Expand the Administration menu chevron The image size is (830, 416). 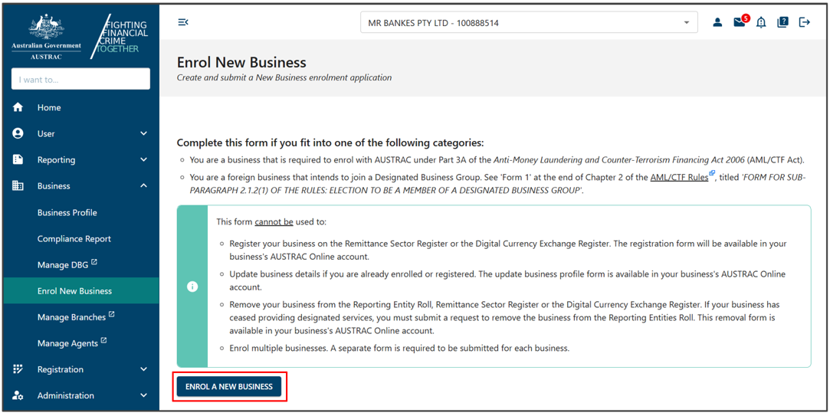pos(143,395)
